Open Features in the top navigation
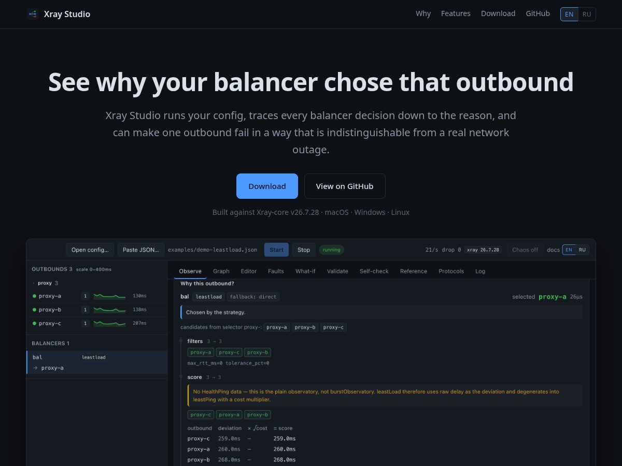The width and height of the screenshot is (622, 466). click(456, 14)
